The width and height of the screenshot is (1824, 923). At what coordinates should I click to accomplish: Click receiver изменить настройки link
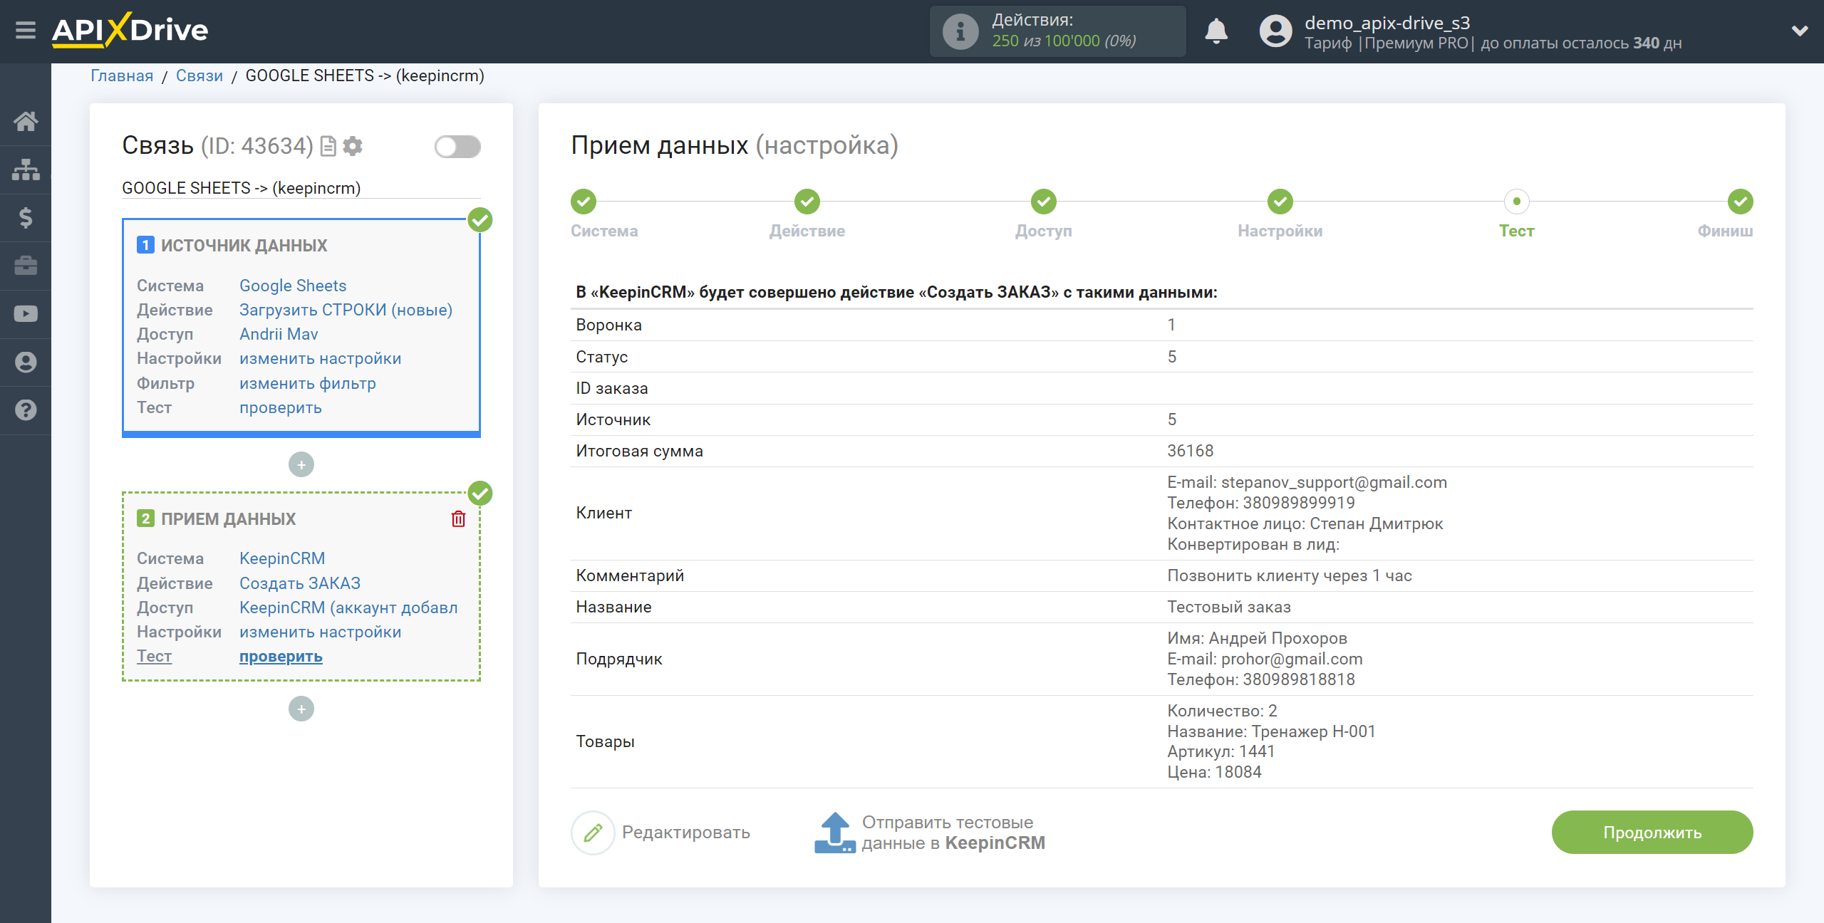[x=320, y=632]
